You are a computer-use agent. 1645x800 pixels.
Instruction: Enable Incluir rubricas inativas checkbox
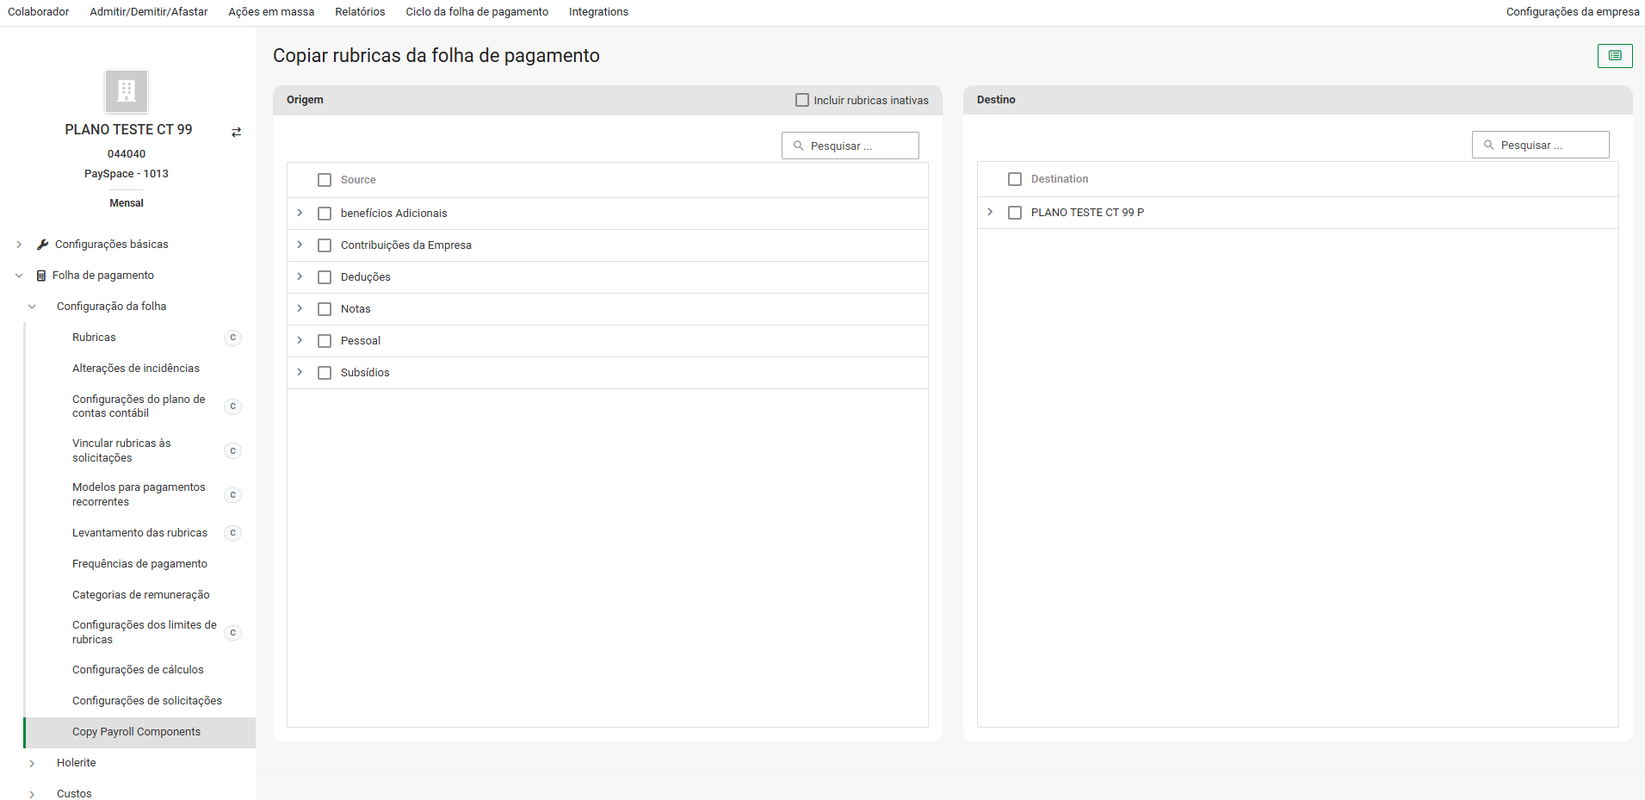point(802,100)
